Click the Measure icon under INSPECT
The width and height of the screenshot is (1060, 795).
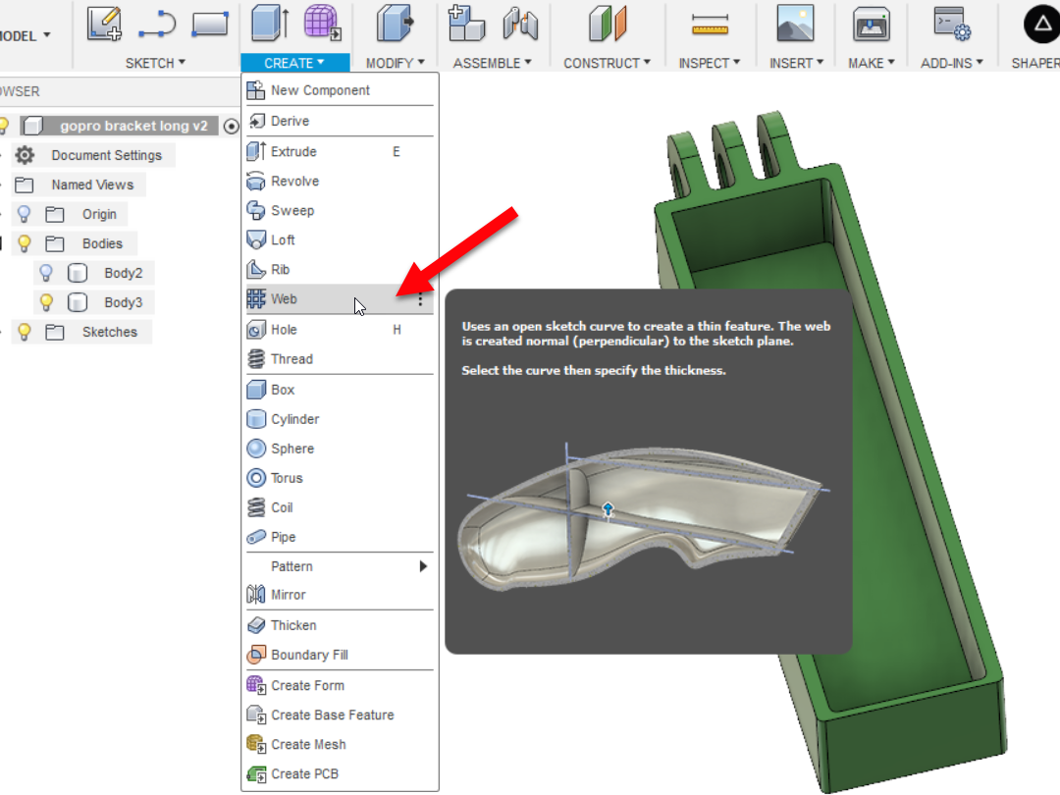click(710, 24)
